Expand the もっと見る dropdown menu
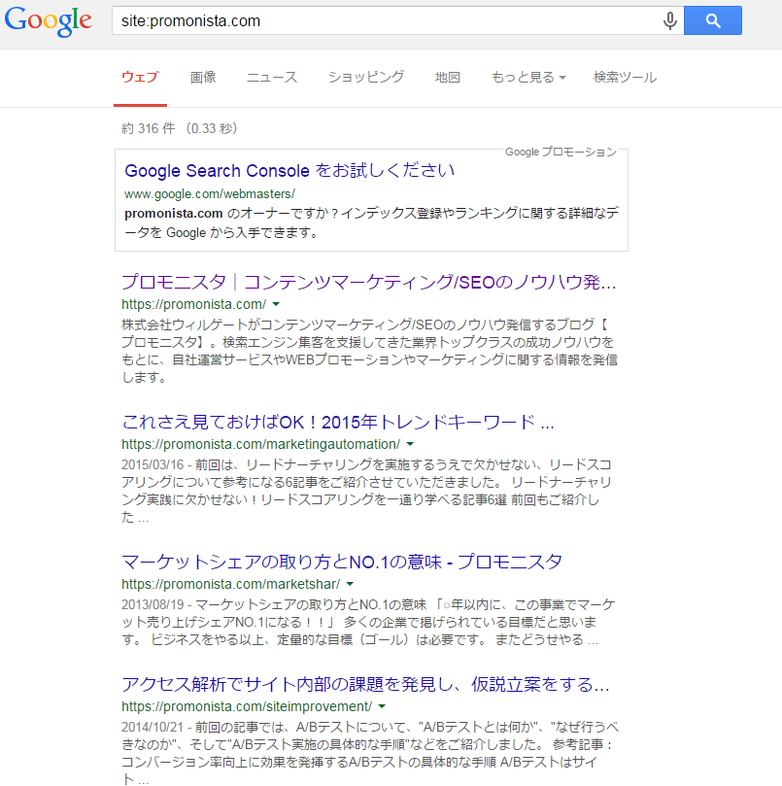The image size is (782, 786). pos(528,78)
